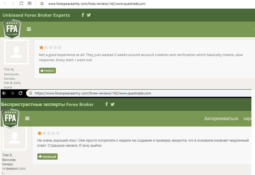Open the tab grid icon in the upper browser
This screenshot has height=175, width=255.
pos(30,3)
